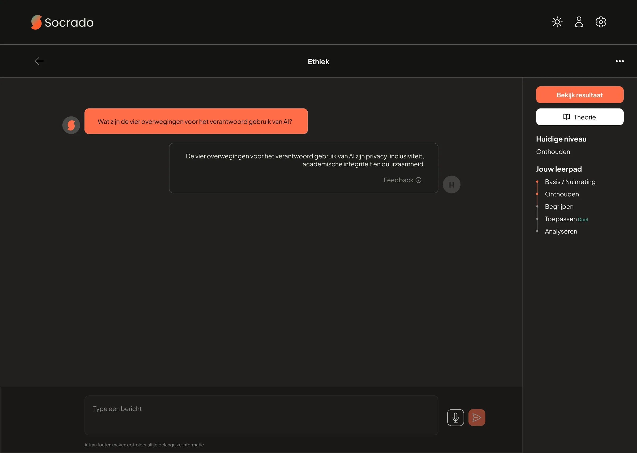
Task: Click the Huidige niveau heading
Action: (x=561, y=139)
